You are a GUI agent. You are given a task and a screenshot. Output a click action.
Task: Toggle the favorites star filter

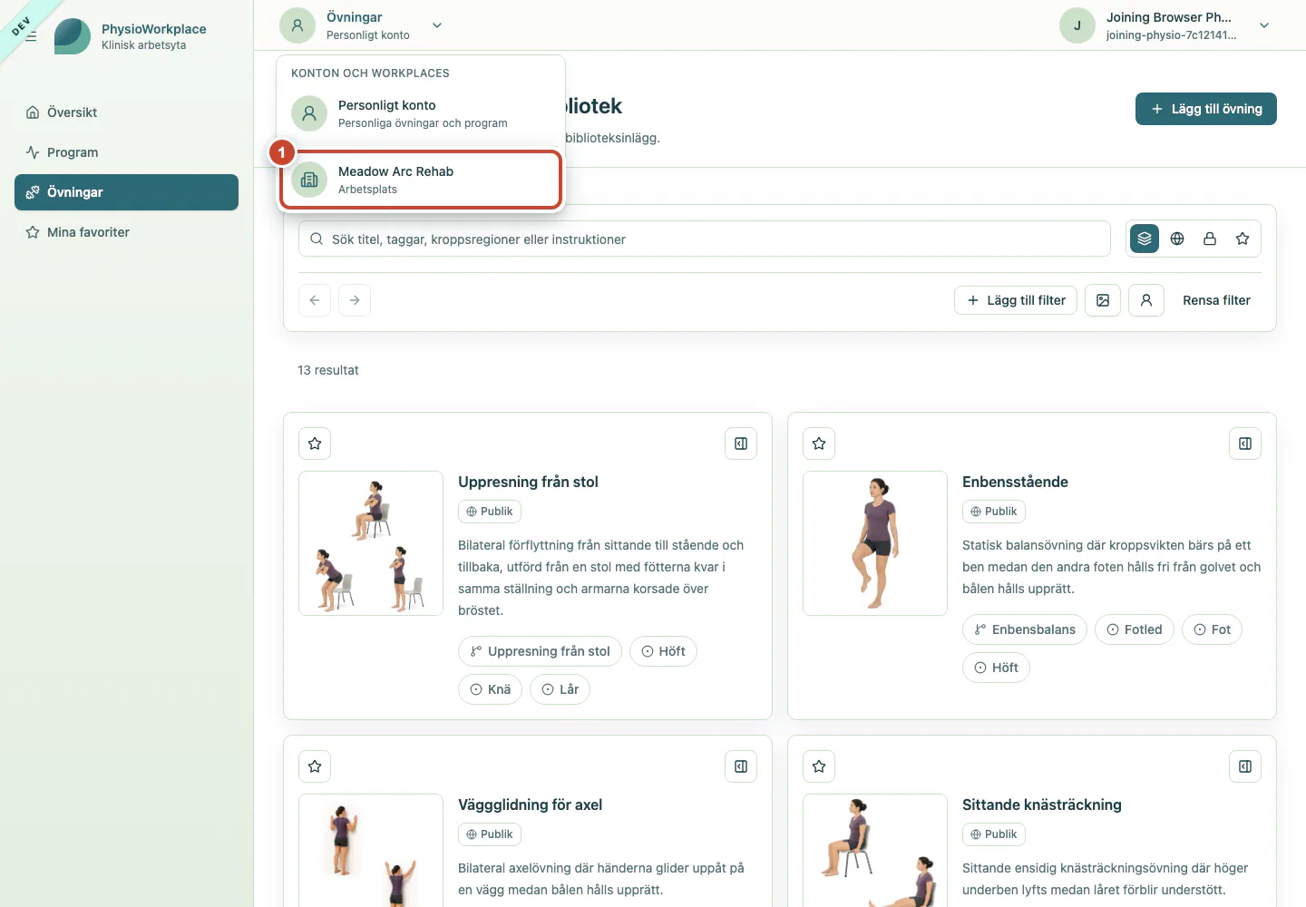pyautogui.click(x=1243, y=239)
